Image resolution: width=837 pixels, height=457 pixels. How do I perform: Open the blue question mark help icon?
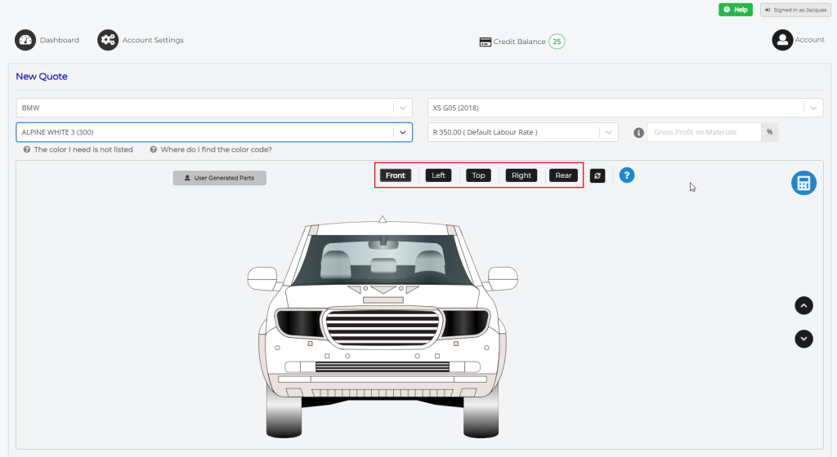[627, 175]
